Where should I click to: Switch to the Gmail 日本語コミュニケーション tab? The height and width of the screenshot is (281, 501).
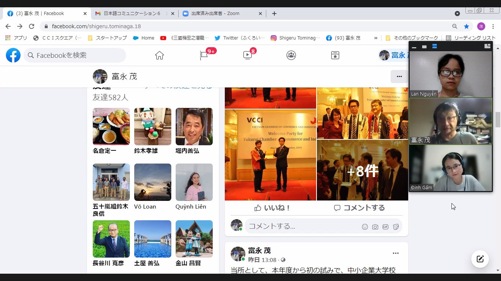coord(132,14)
